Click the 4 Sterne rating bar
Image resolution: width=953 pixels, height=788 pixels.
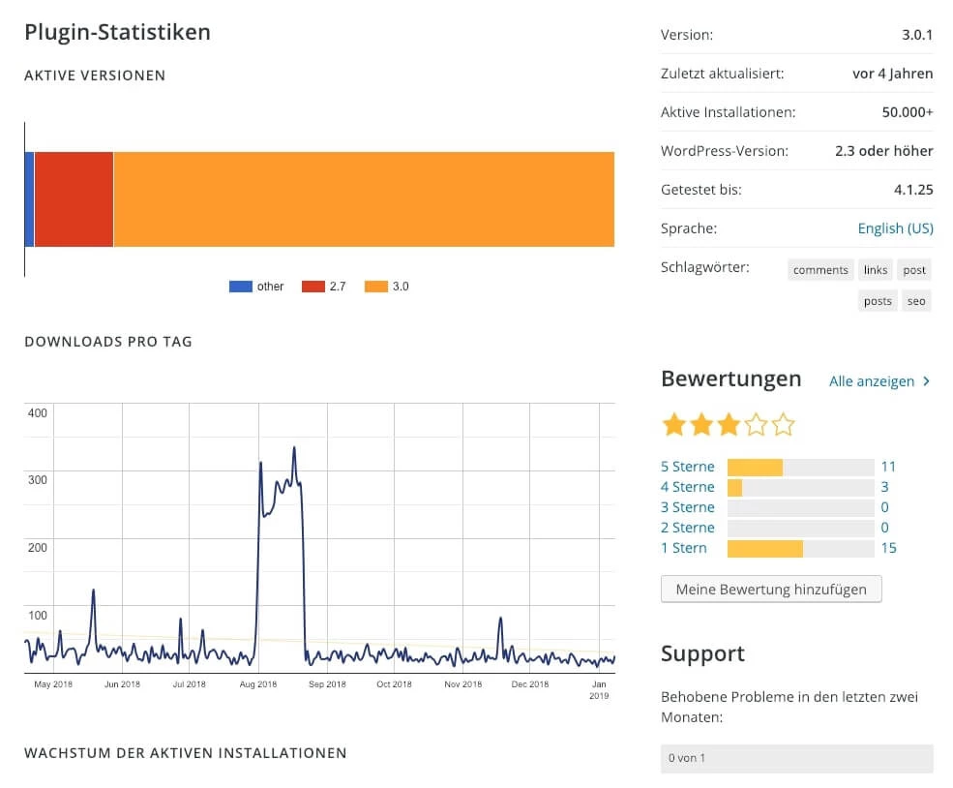coord(800,487)
